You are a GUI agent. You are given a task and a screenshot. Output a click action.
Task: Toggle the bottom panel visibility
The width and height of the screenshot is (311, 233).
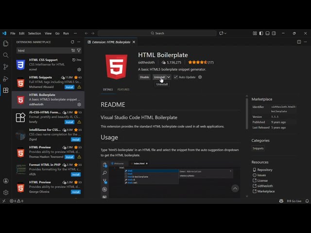[268, 33]
